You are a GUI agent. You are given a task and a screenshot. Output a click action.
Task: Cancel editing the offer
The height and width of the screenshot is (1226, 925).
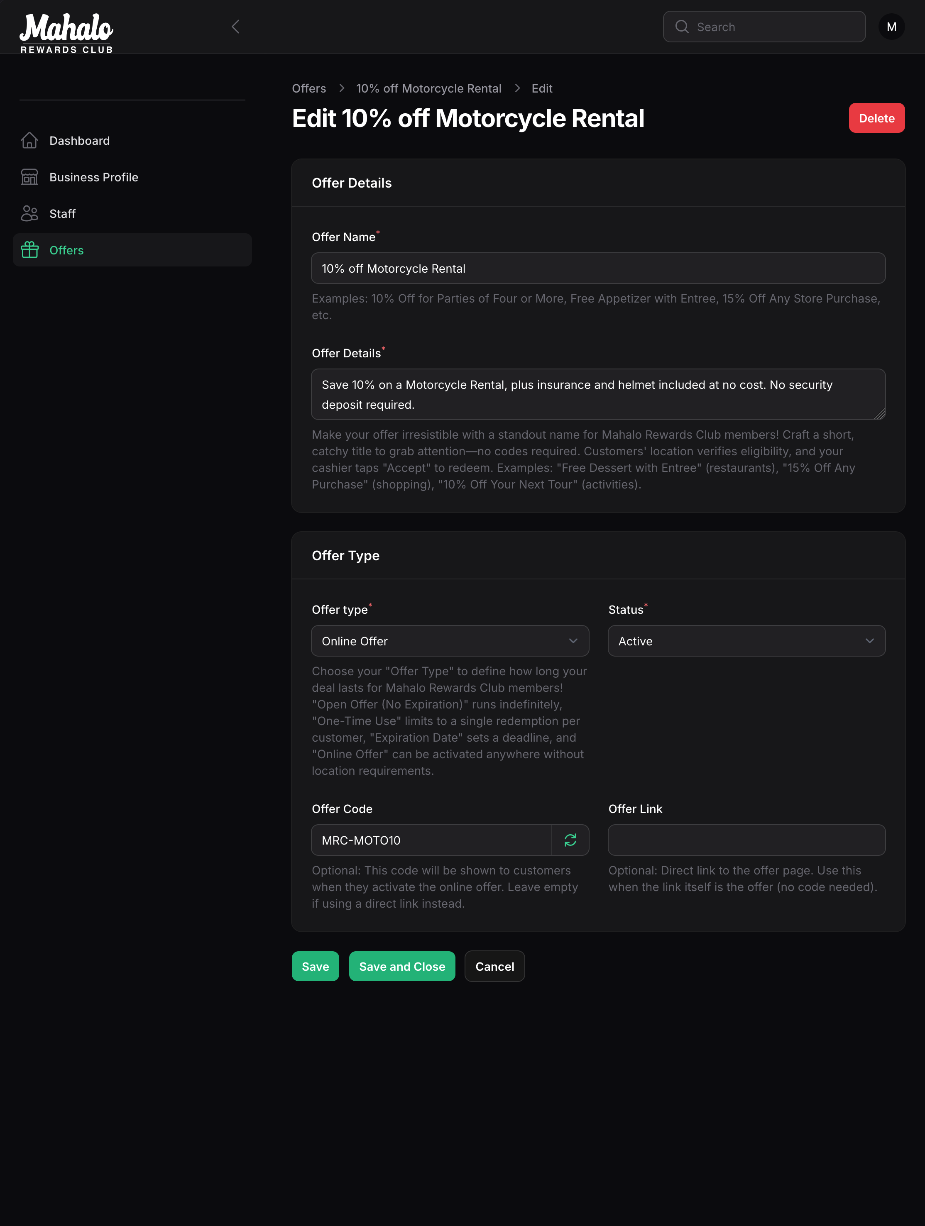pyautogui.click(x=494, y=966)
